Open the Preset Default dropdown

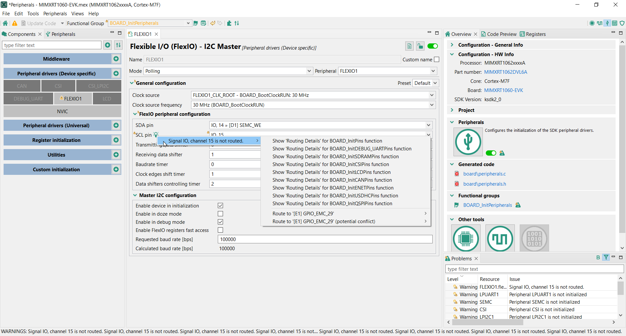click(425, 83)
